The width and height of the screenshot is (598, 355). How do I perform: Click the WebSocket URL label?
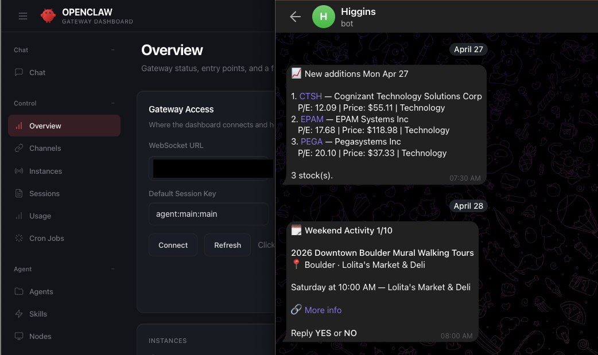(176, 145)
